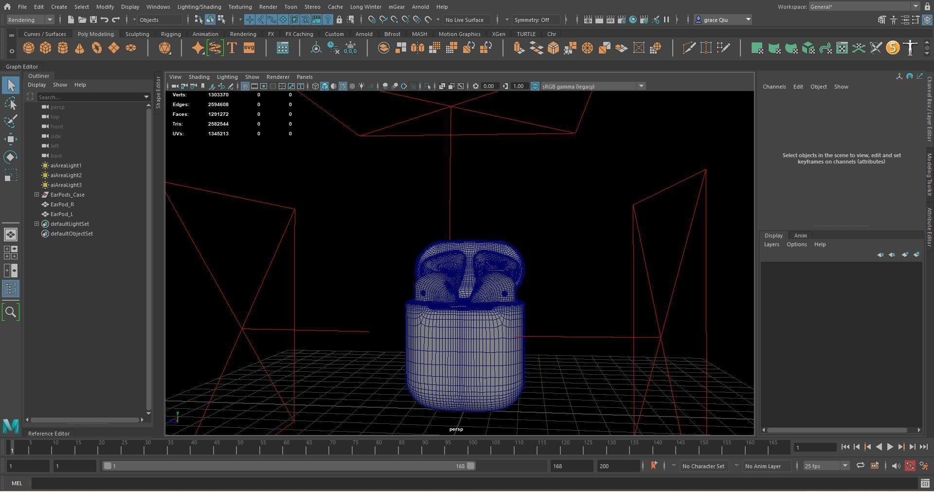Click the Graph Editor panel tab
The image size is (934, 492).
point(22,67)
